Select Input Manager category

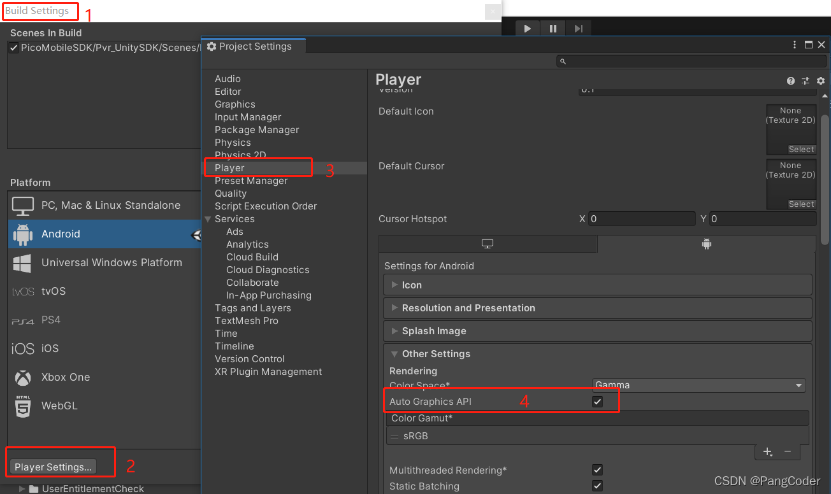[x=248, y=117]
